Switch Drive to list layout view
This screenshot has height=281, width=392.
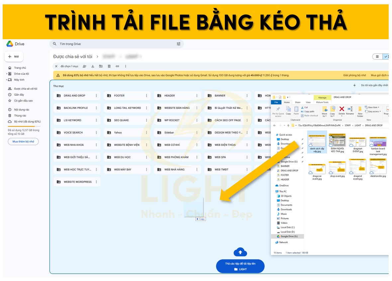[x=377, y=56]
